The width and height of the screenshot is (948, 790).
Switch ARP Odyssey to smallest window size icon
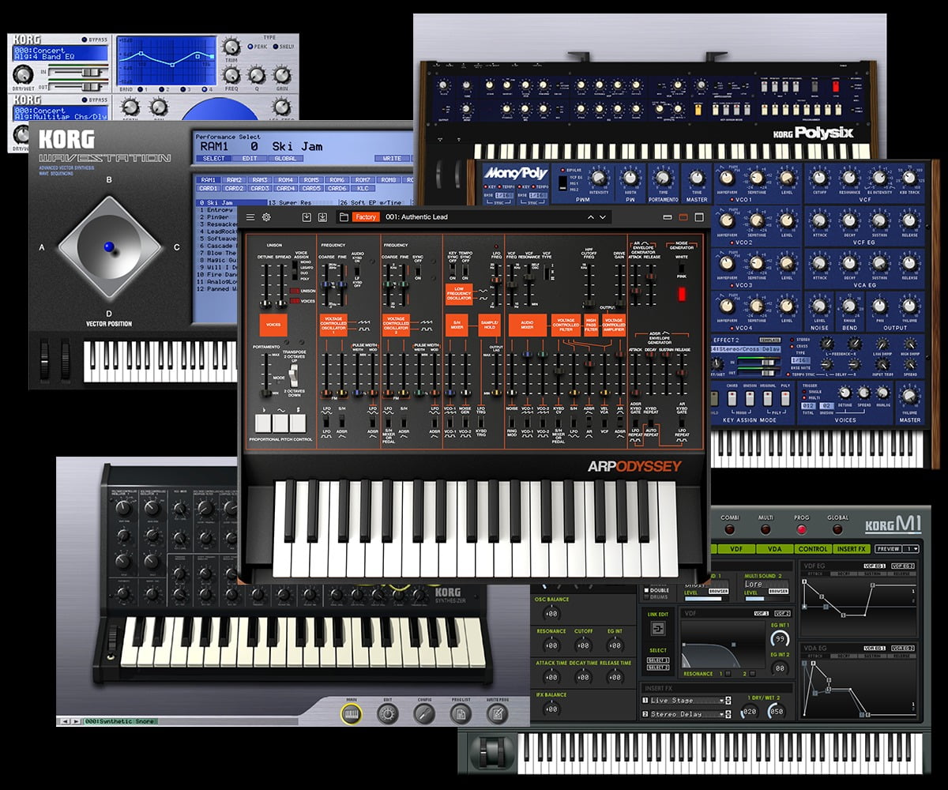tap(668, 217)
